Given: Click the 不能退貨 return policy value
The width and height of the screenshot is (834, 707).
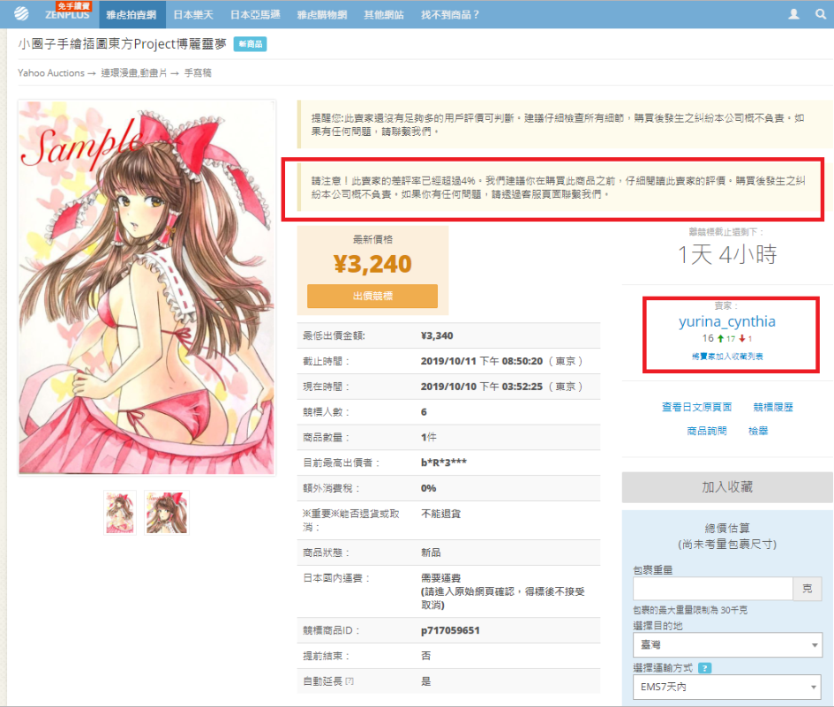Looking at the screenshot, I should [x=441, y=514].
